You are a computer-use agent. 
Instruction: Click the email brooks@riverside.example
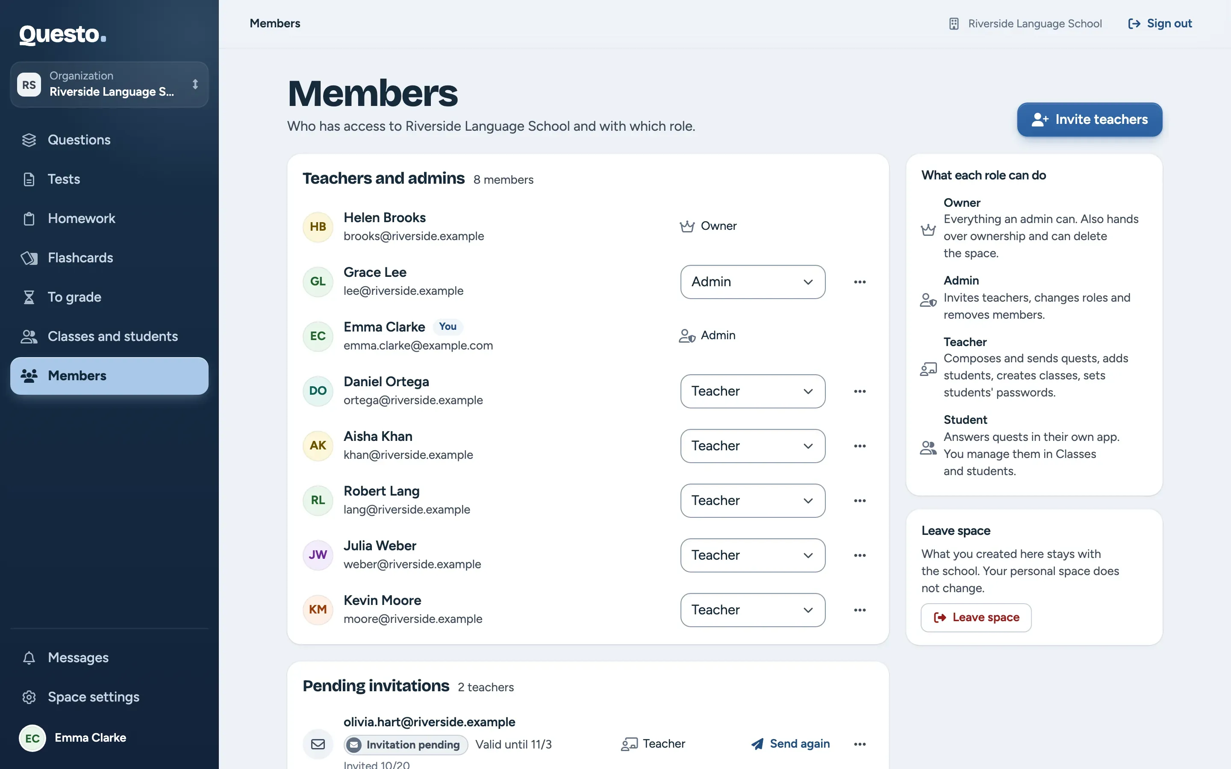414,237
